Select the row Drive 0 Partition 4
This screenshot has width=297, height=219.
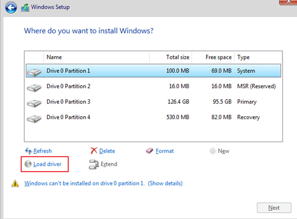pyautogui.click(x=153, y=117)
